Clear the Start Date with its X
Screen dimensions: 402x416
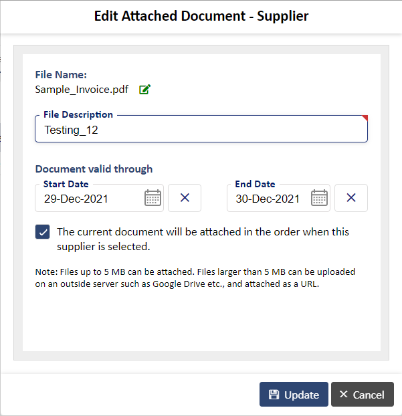(x=185, y=198)
